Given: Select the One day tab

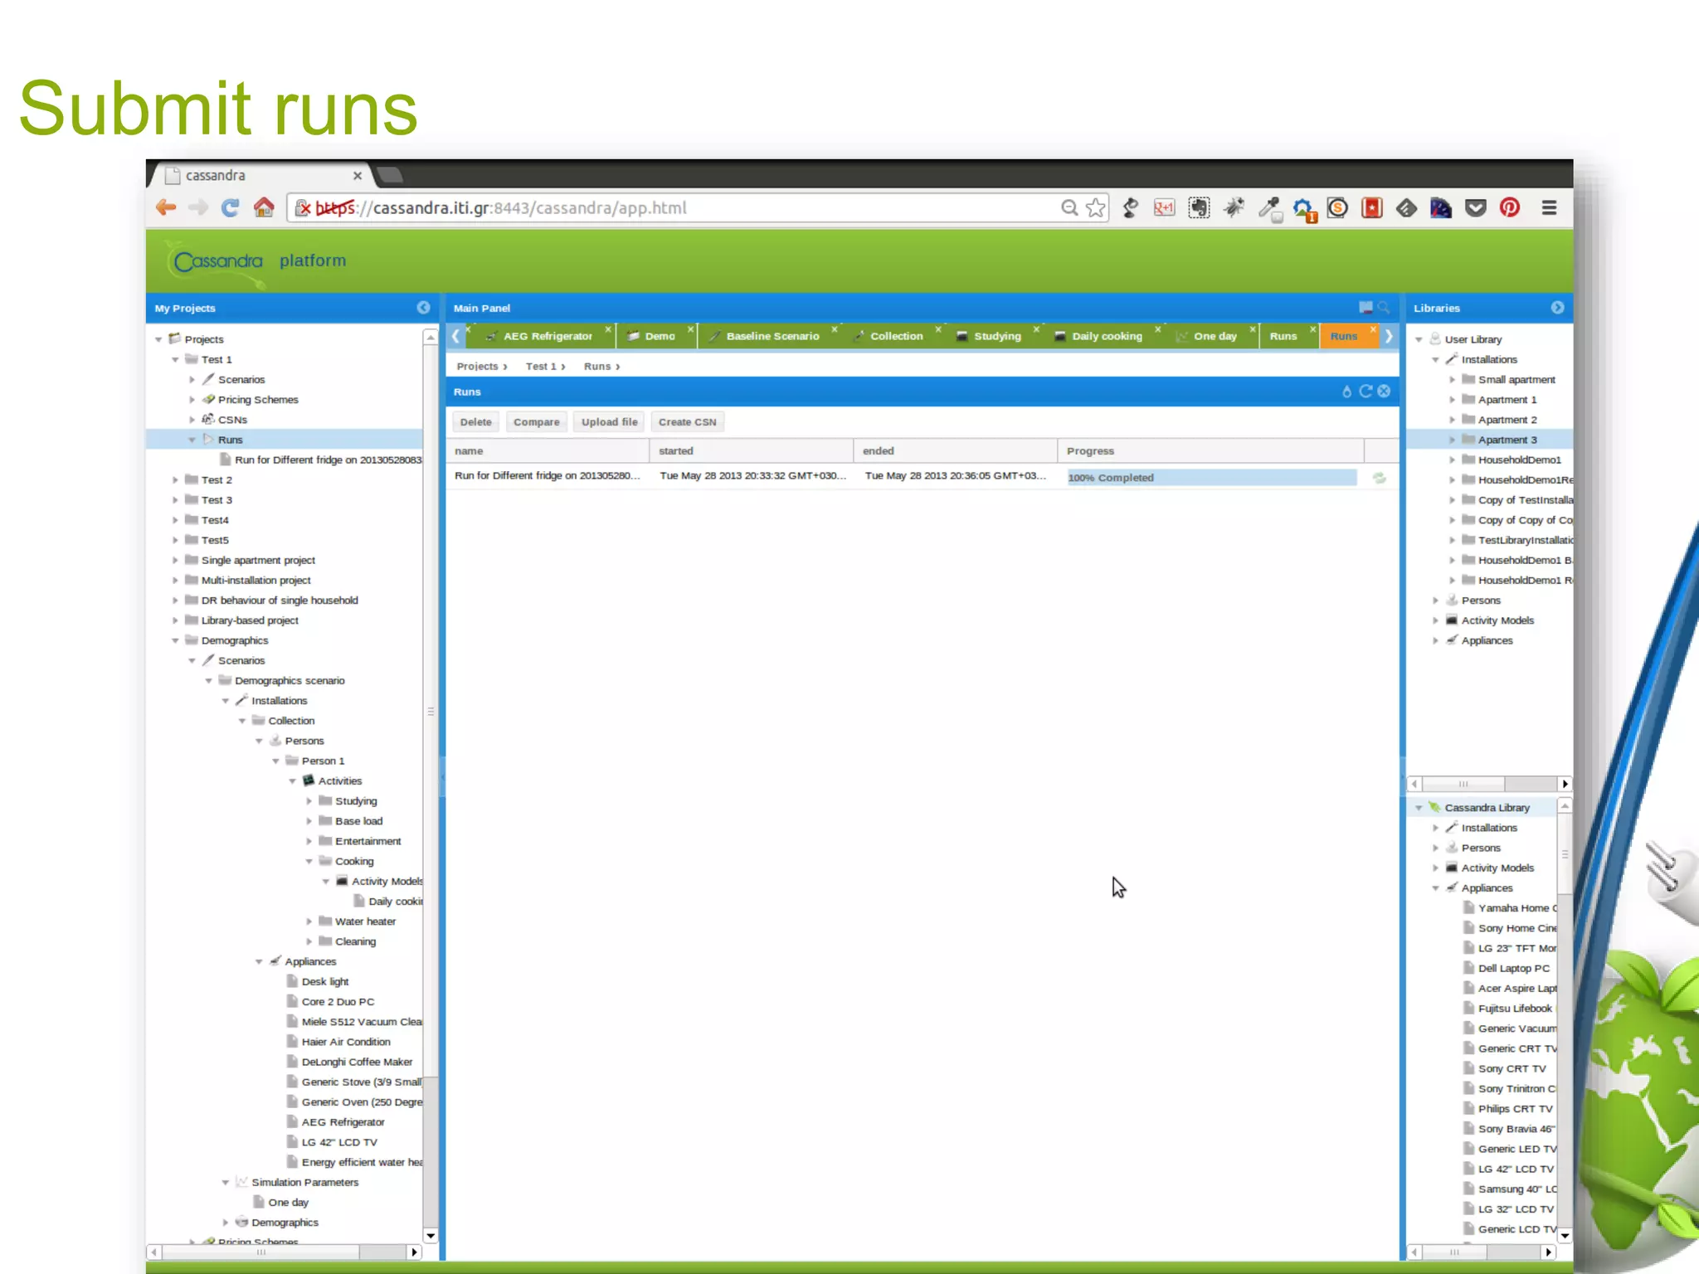Looking at the screenshot, I should pyautogui.click(x=1215, y=336).
